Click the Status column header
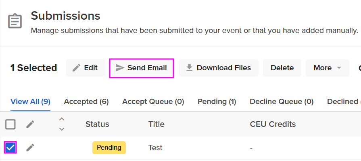361x161 pixels. click(x=97, y=124)
